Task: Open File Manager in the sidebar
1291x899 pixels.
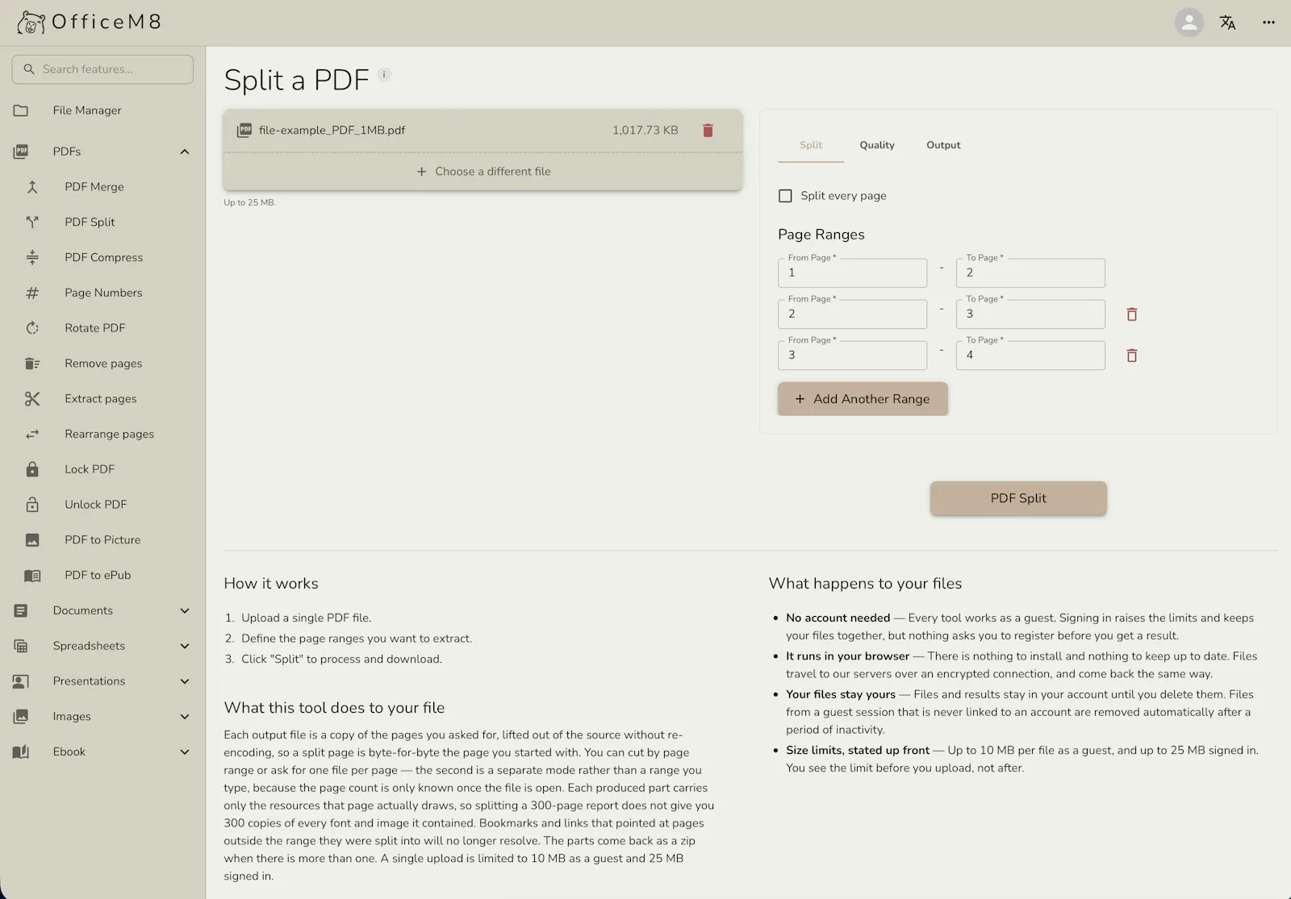Action: [x=102, y=110]
